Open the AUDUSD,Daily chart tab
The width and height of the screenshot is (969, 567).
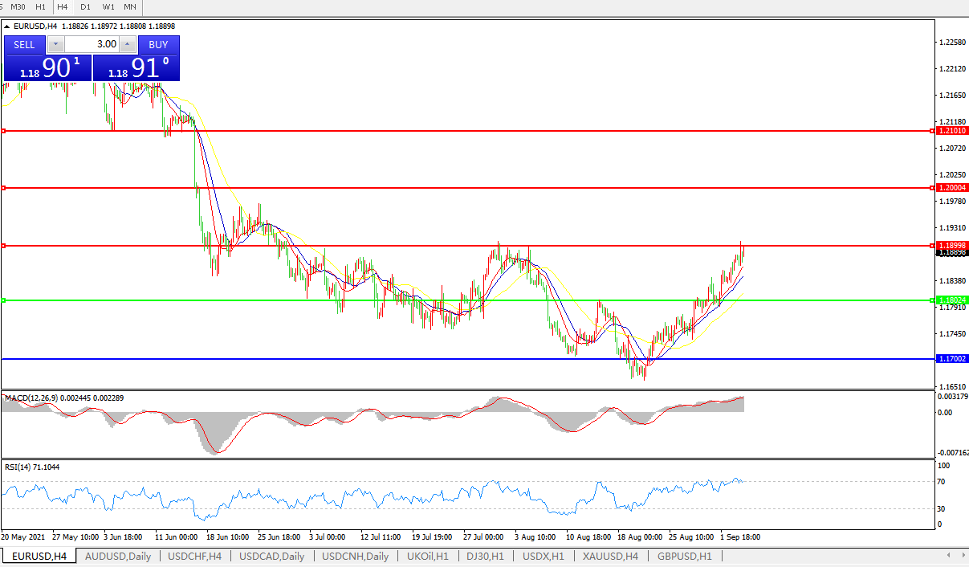click(117, 556)
